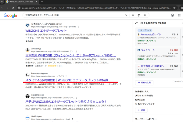Click the browser address bar URL
Image resolution: width=183 pixels, height=122 pixels.
96,8
